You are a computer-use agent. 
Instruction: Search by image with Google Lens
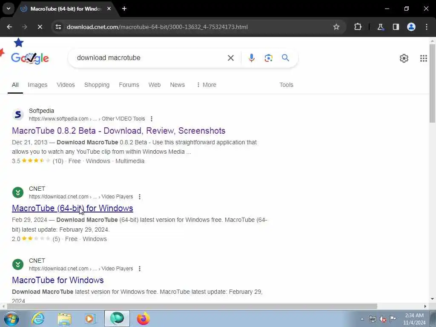click(x=269, y=58)
